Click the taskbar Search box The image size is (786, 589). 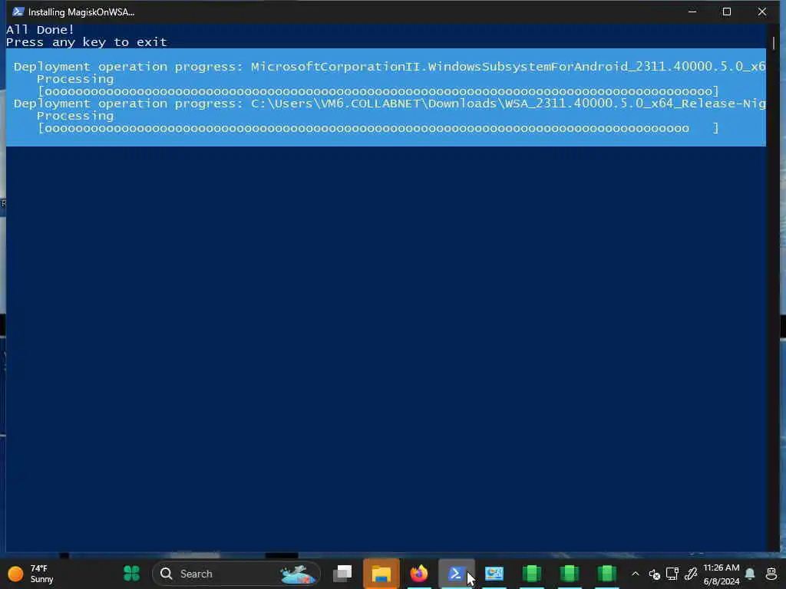pyautogui.click(x=236, y=574)
